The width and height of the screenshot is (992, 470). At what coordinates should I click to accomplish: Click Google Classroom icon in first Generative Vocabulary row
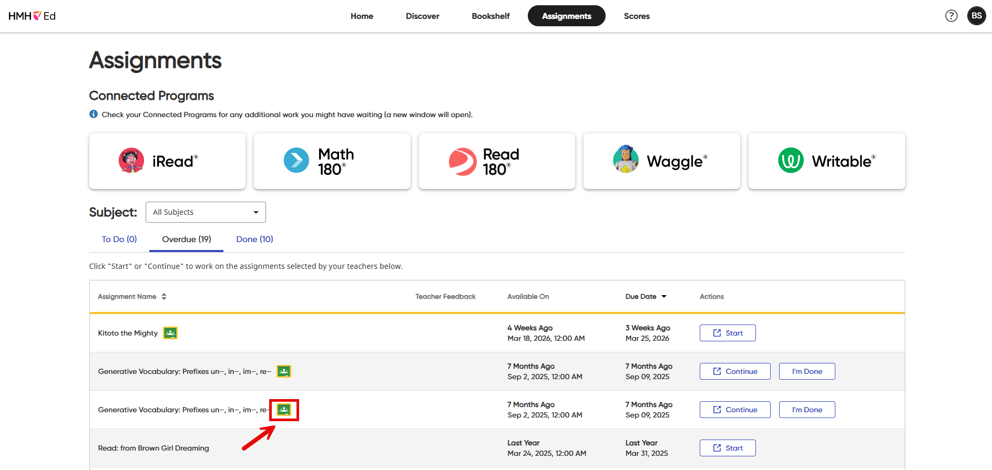click(284, 371)
